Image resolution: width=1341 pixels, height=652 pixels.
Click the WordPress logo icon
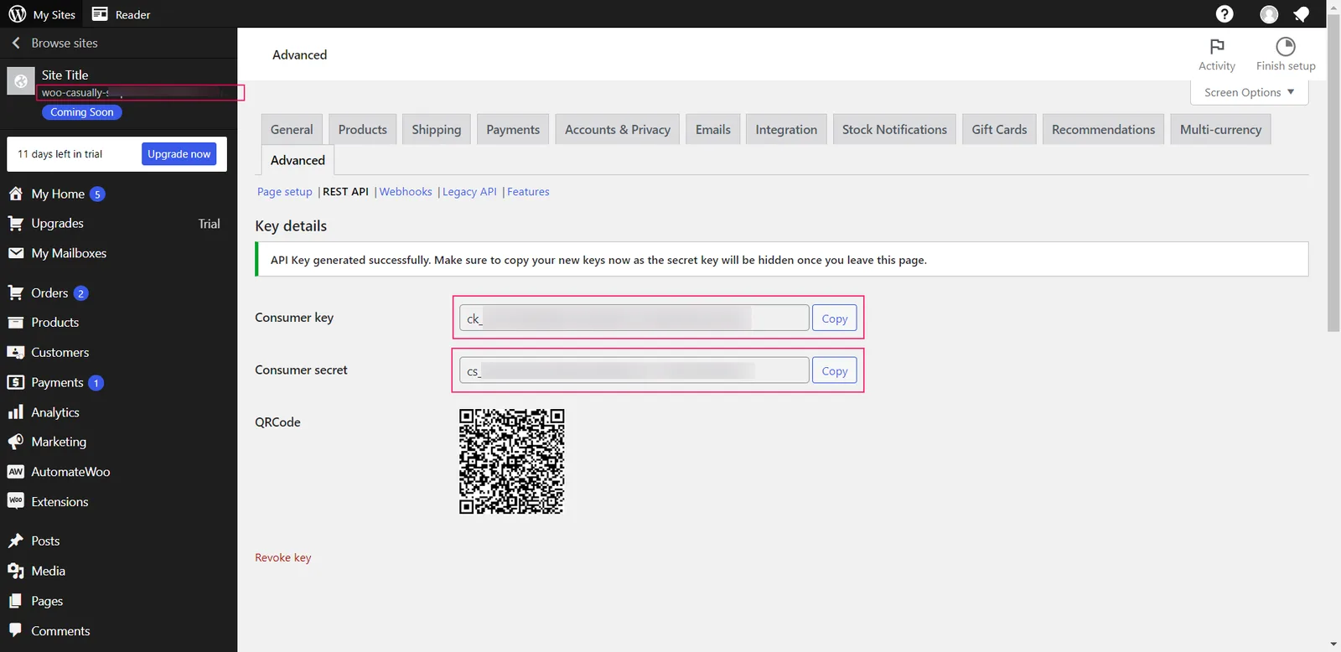(18, 14)
